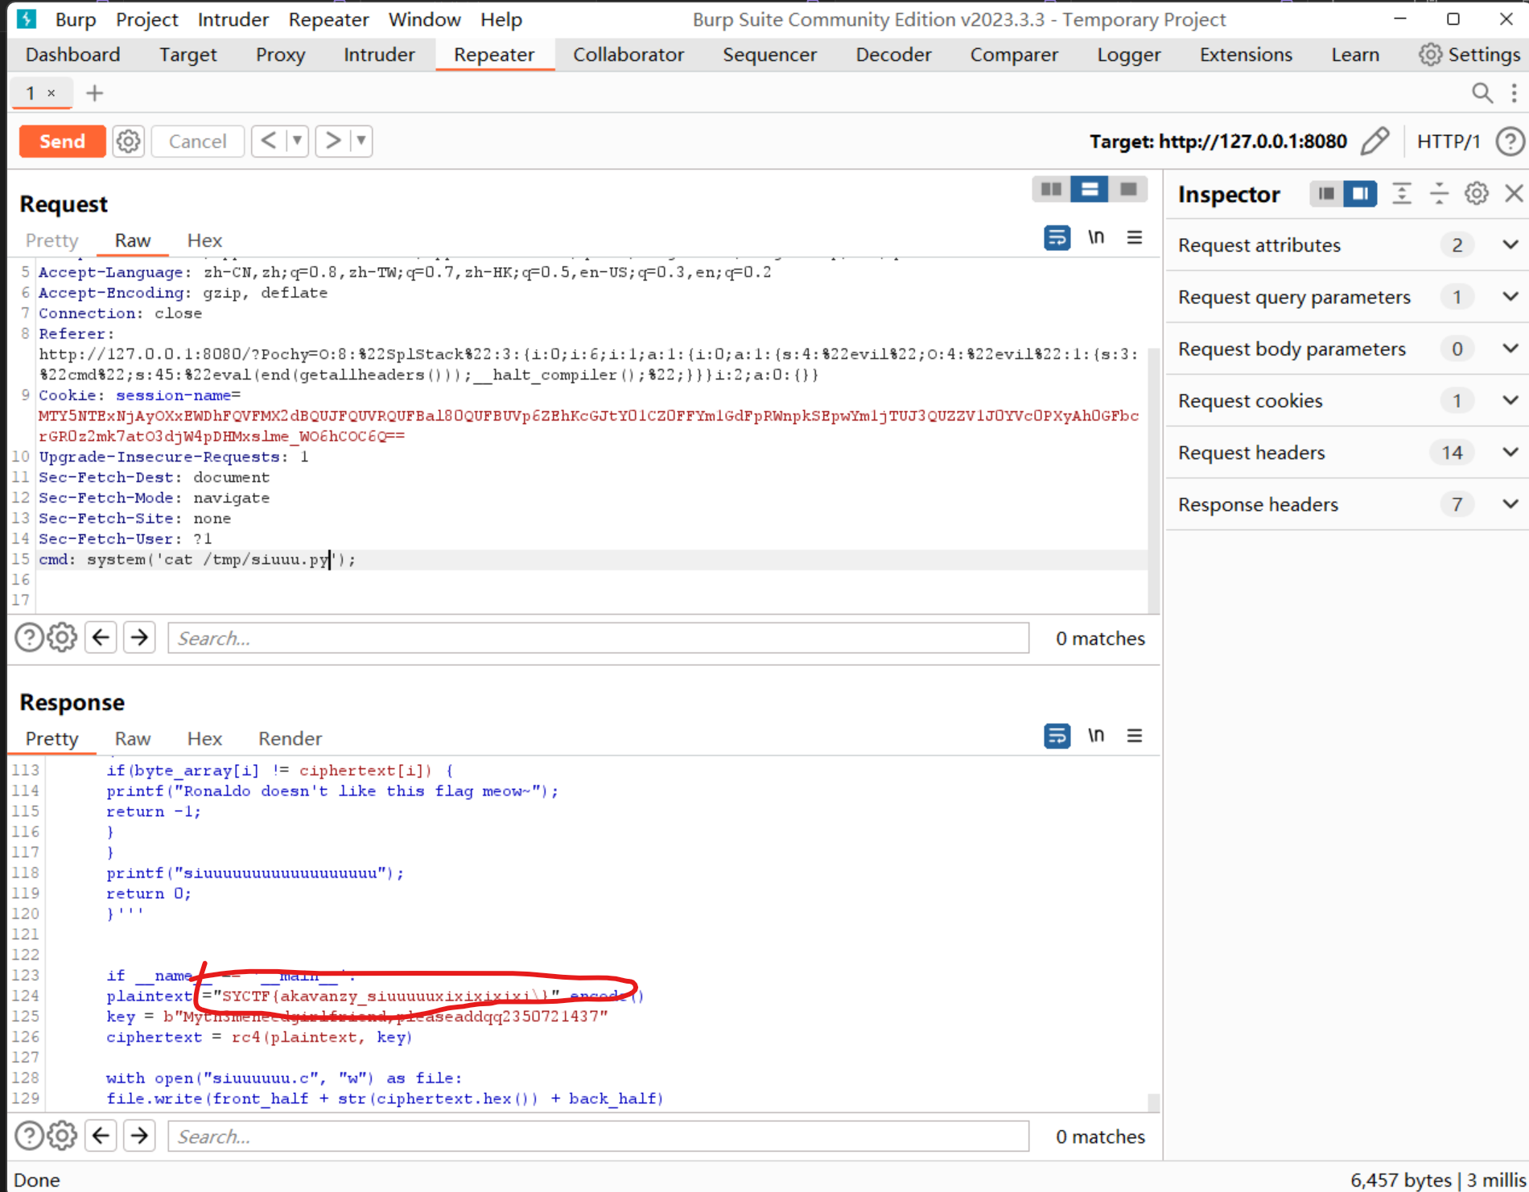Open previous history dropdown arrow

(297, 142)
